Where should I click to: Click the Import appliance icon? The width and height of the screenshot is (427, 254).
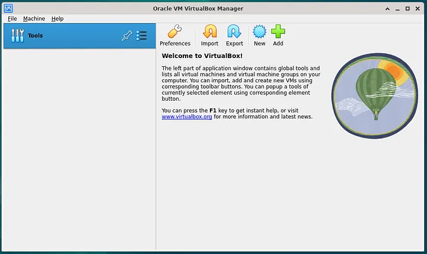tap(209, 36)
